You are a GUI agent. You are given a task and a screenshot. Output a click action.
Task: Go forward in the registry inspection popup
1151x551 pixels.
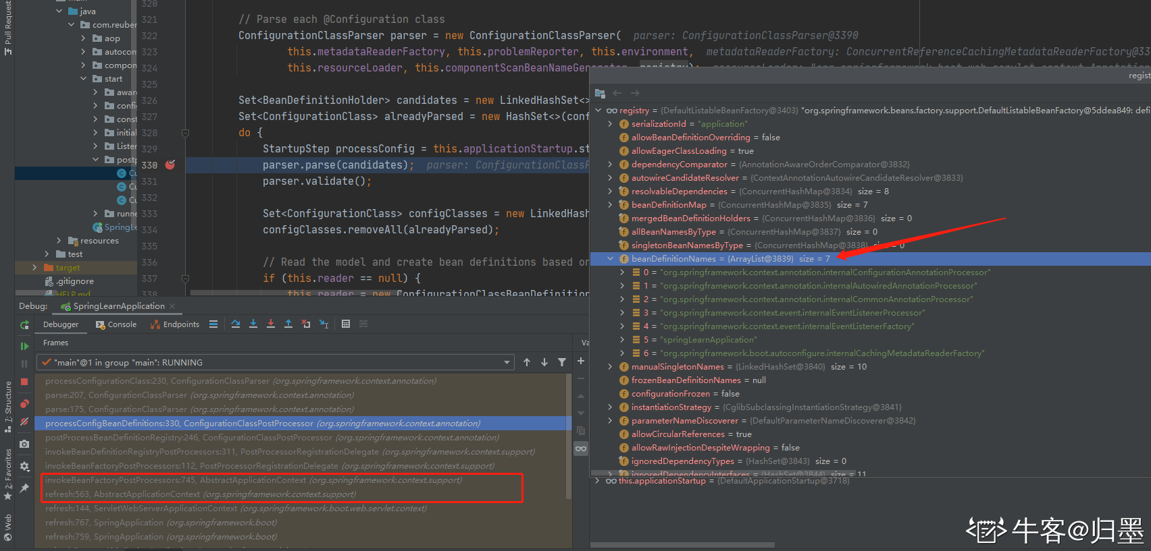pyautogui.click(x=635, y=93)
